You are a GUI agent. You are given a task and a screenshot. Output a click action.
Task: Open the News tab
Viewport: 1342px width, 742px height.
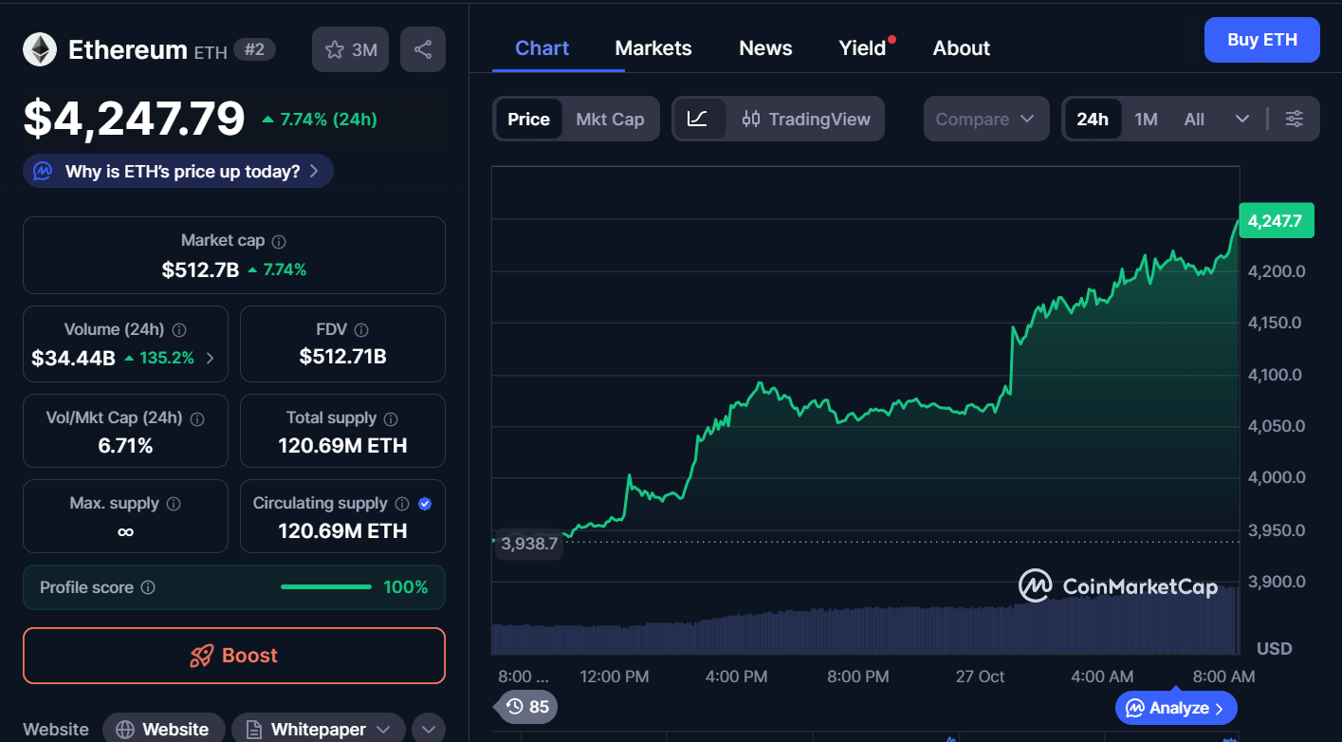tap(765, 48)
